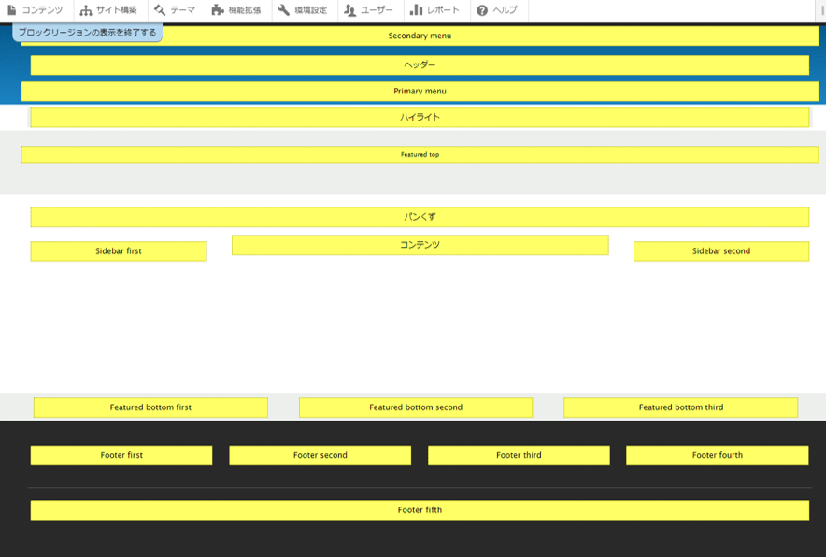Click the コンテンツ page icon in toolbar
The image size is (826, 557).
[12, 10]
